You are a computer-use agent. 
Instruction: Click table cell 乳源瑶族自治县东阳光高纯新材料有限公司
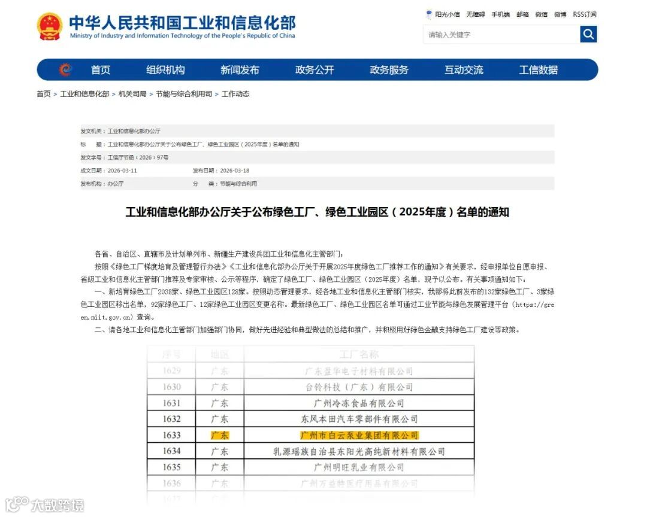359,451
